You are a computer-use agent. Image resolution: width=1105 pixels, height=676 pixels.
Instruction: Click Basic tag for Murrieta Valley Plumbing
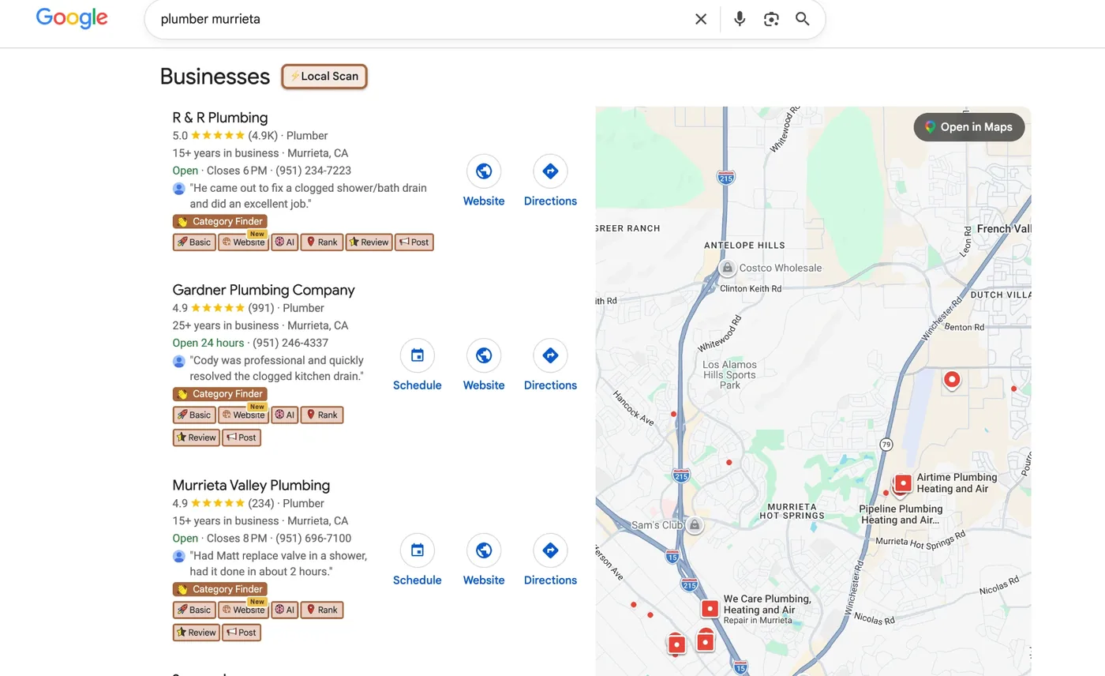pyautogui.click(x=194, y=610)
